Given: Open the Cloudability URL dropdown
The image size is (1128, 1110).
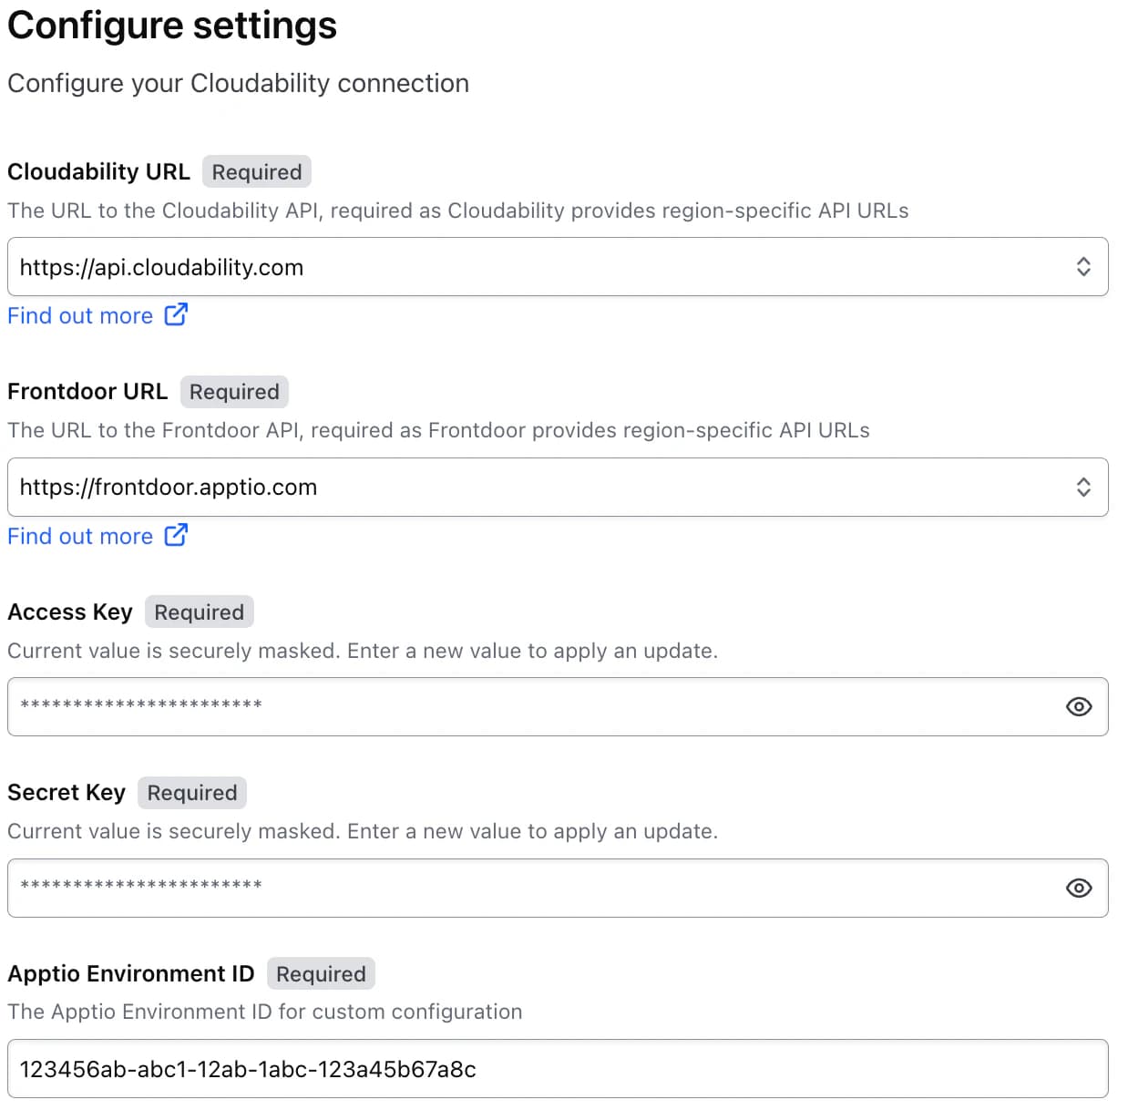Looking at the screenshot, I should click(558, 267).
